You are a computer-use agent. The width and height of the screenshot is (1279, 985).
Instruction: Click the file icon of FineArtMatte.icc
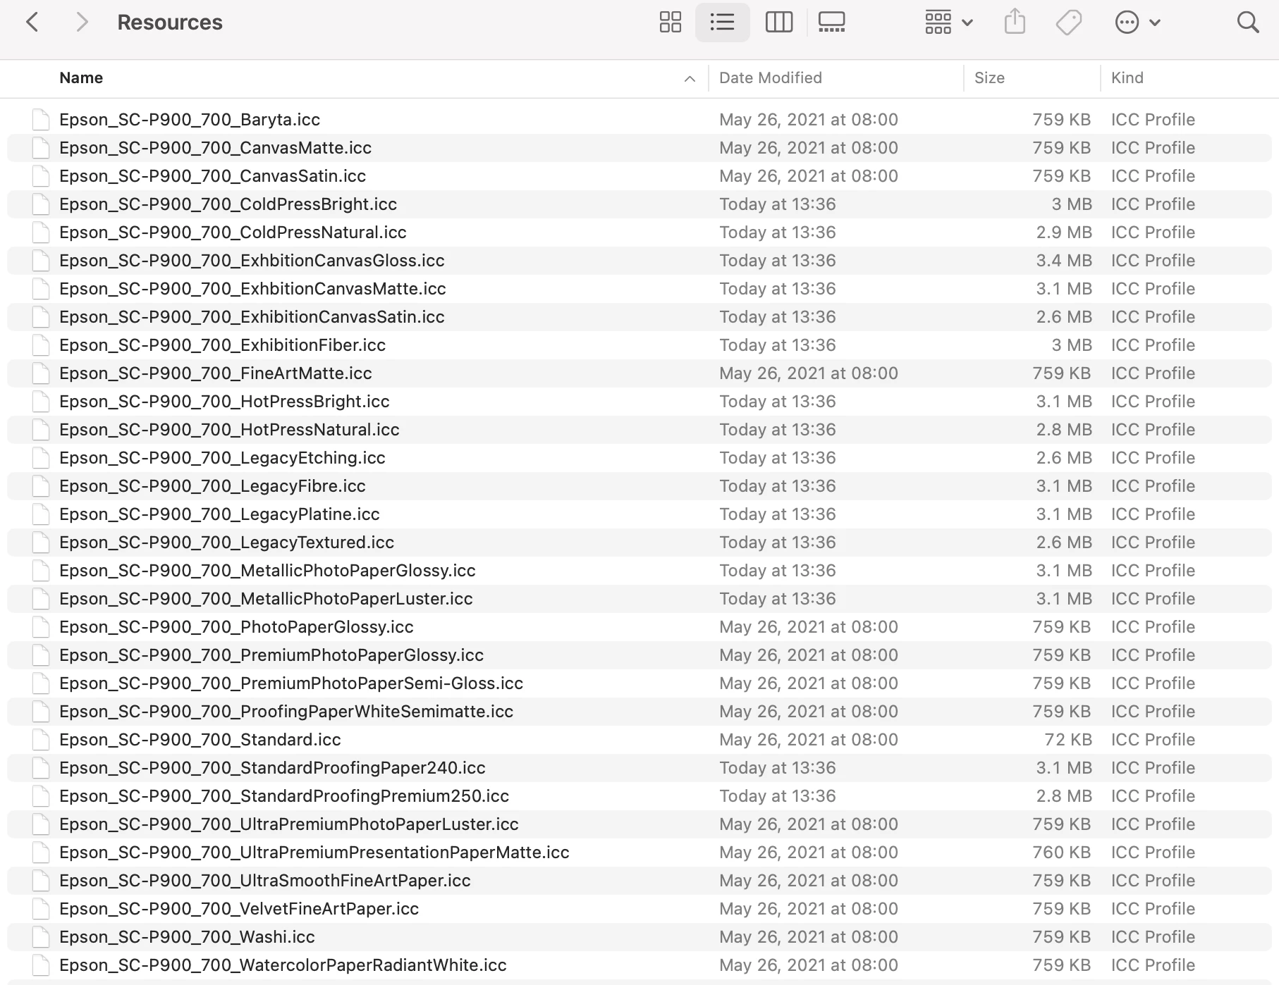click(x=41, y=373)
